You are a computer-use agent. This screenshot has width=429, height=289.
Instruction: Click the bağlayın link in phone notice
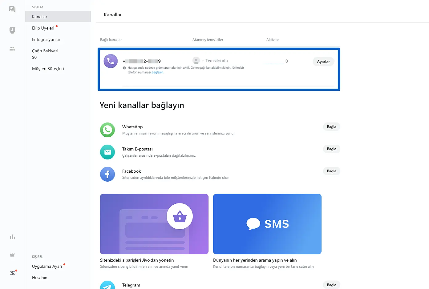[x=158, y=72]
